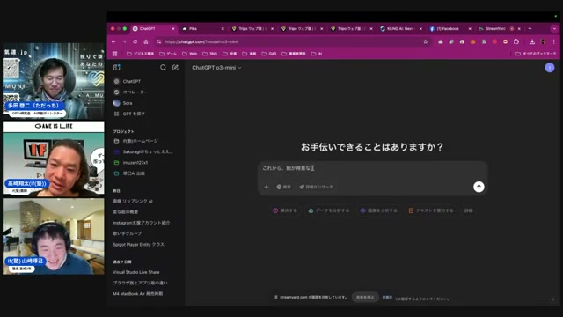Open the Chrome three-dot menu

(554, 41)
